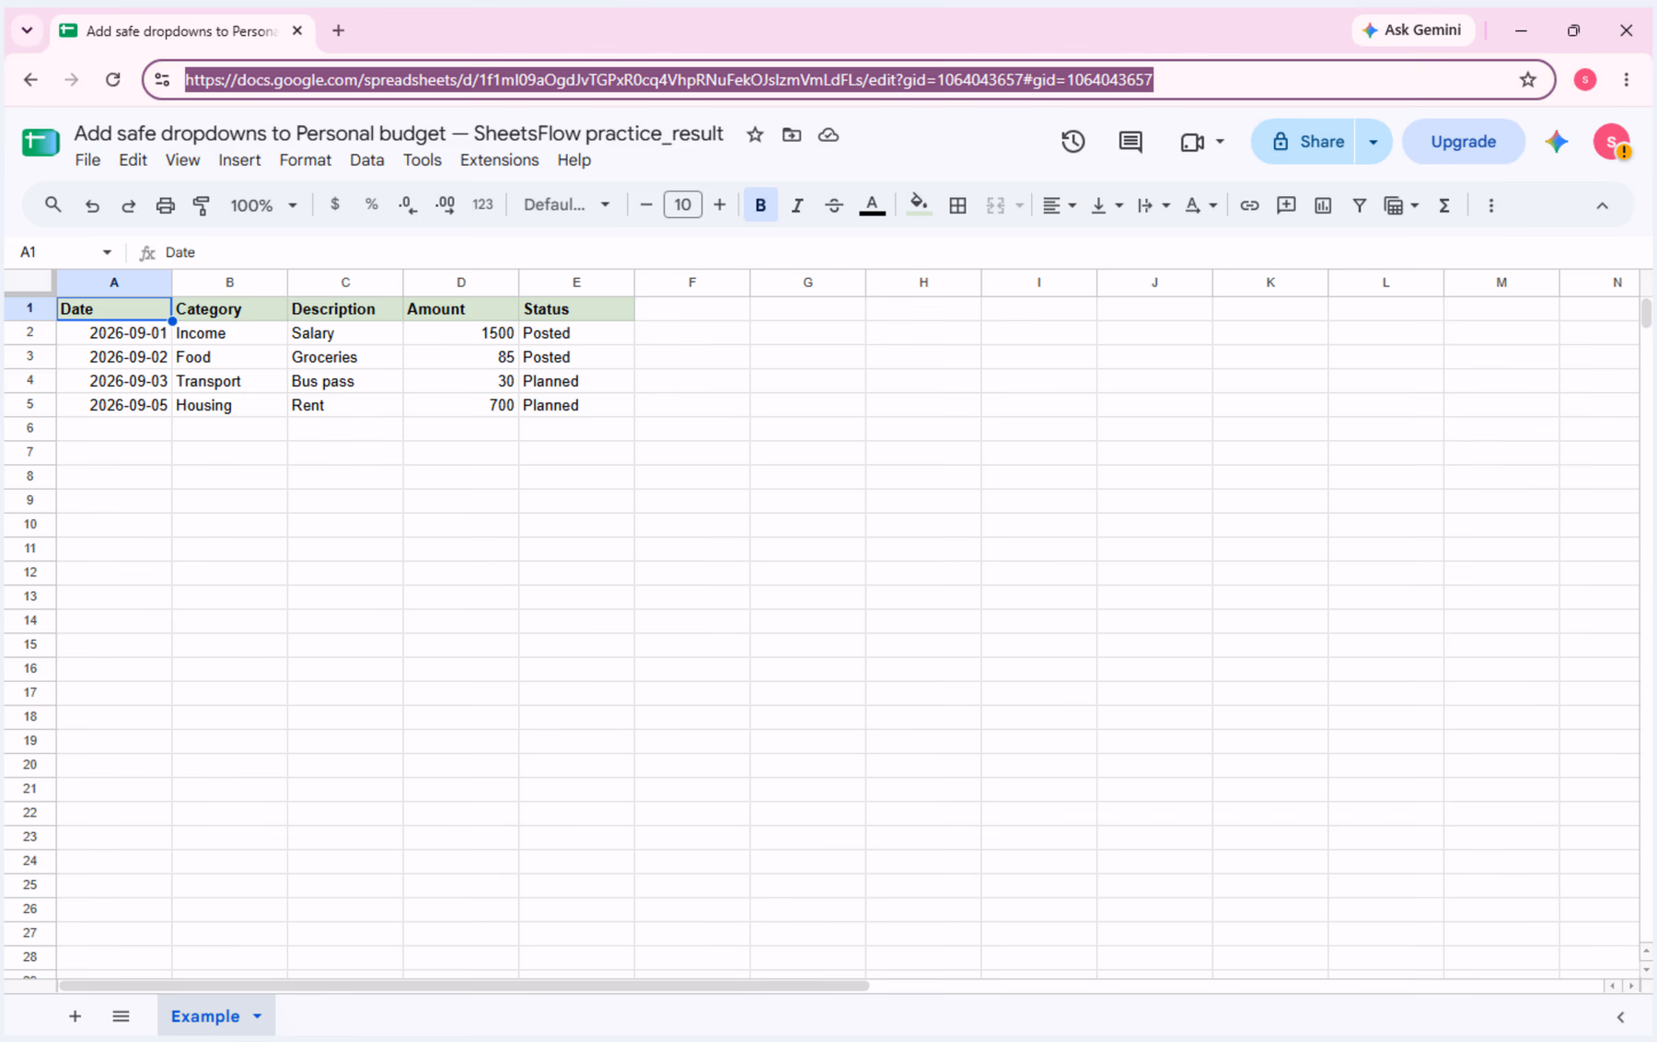
Task: Click the redo arrow icon
Action: click(129, 205)
